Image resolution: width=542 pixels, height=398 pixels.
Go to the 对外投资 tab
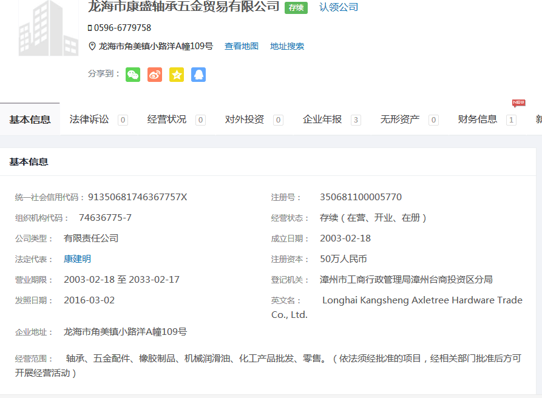245,120
